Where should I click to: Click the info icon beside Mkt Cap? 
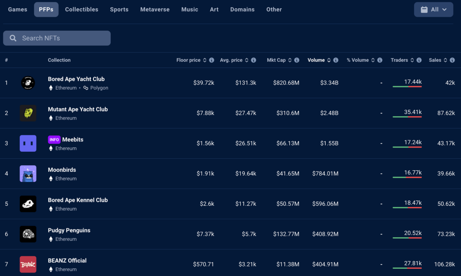coord(297,60)
